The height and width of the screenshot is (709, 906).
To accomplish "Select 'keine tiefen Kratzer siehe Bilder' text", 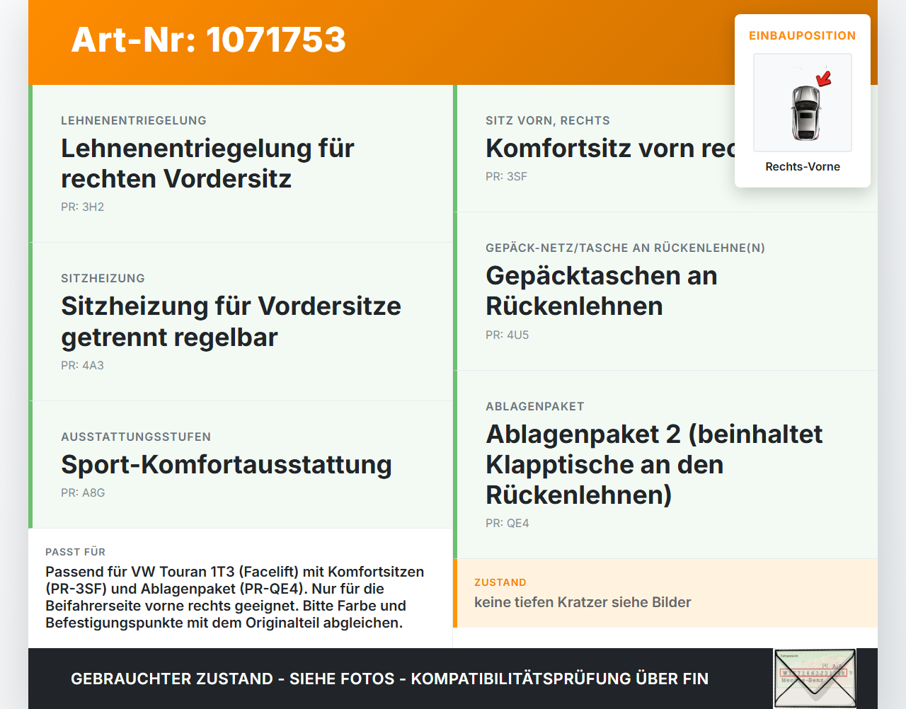I will pos(583,602).
